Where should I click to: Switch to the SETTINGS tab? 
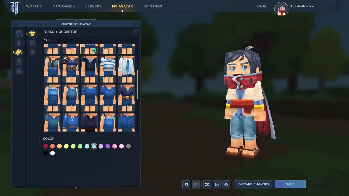click(153, 6)
